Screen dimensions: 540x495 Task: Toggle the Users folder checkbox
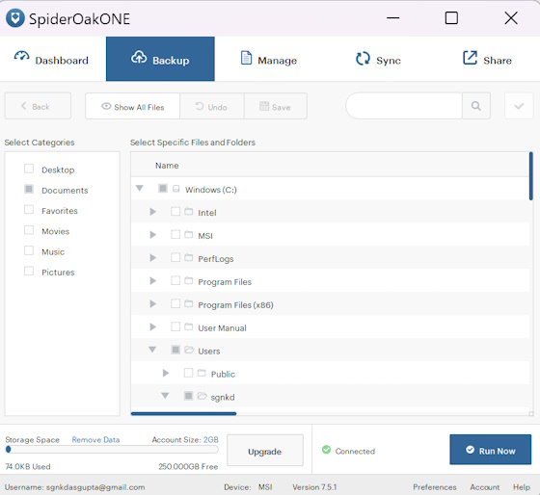175,350
